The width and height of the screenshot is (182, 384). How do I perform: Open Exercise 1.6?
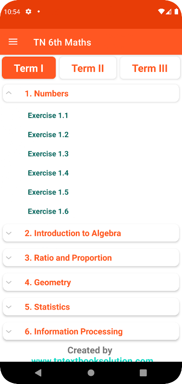pos(48,211)
